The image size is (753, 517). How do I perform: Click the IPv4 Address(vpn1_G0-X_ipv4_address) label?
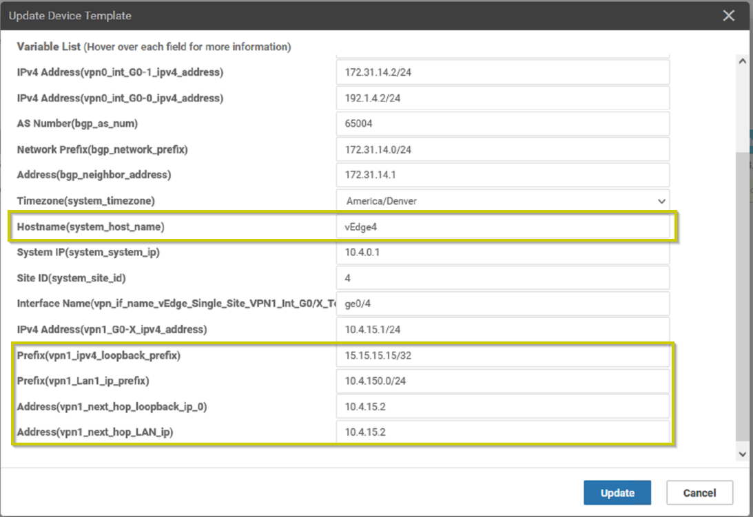(112, 329)
